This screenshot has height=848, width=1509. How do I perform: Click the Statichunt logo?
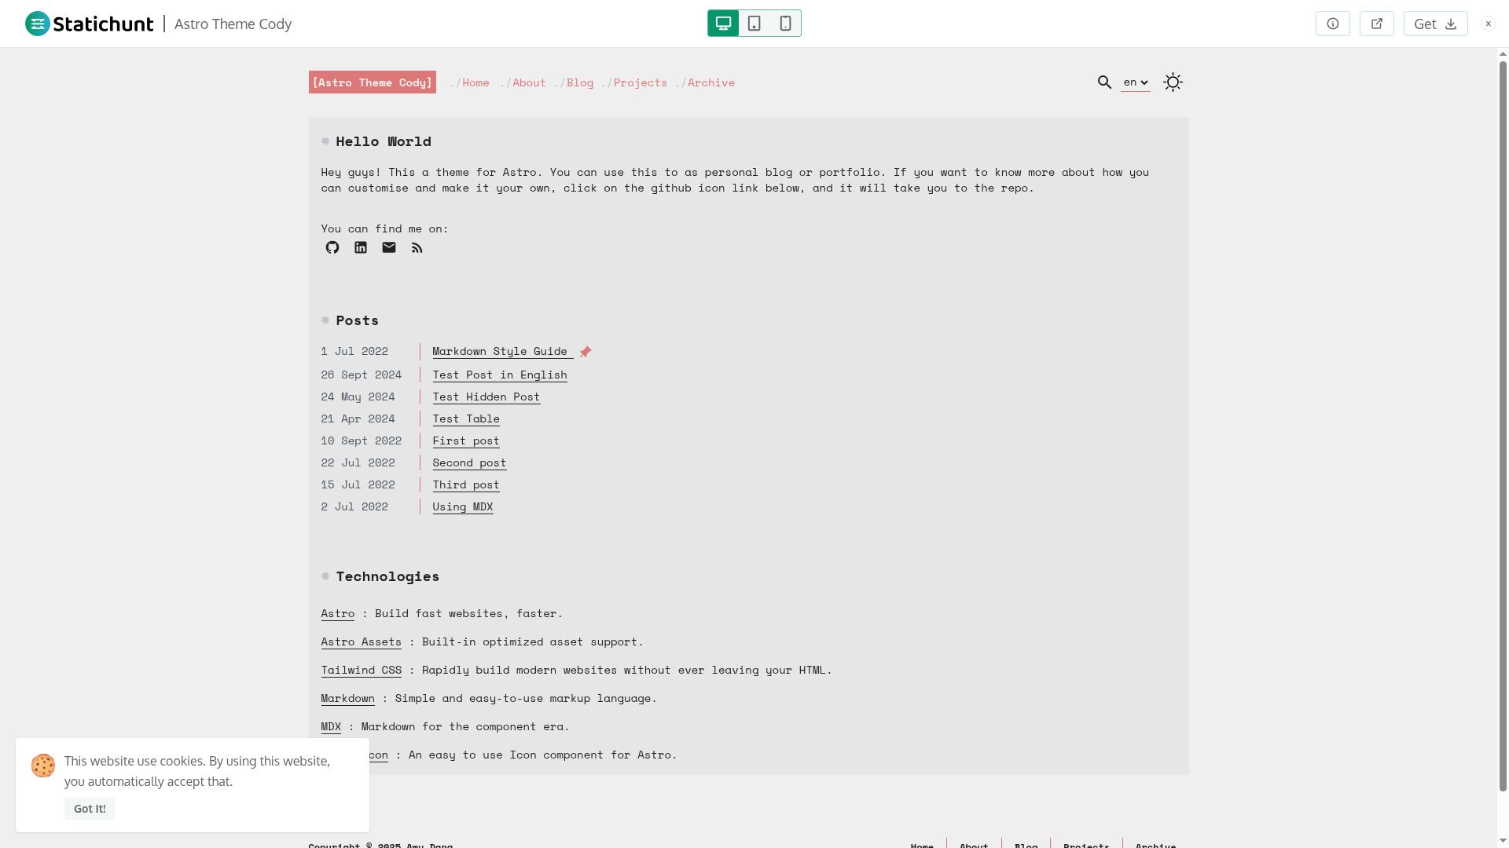click(89, 24)
